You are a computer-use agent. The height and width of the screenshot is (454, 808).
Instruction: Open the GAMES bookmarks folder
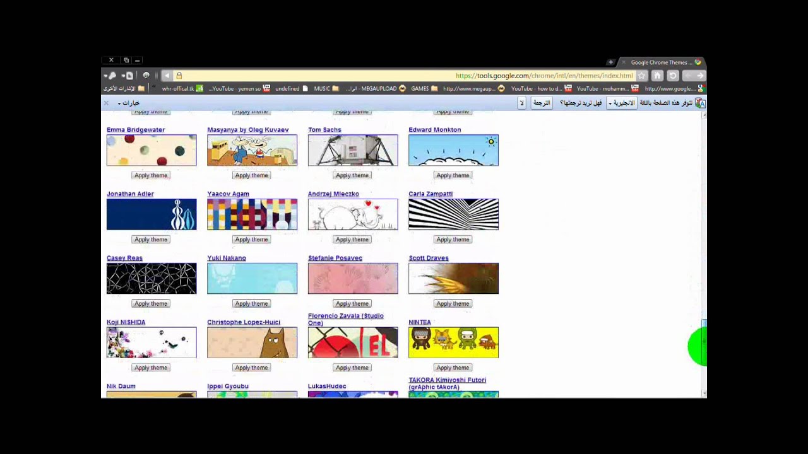coord(424,89)
